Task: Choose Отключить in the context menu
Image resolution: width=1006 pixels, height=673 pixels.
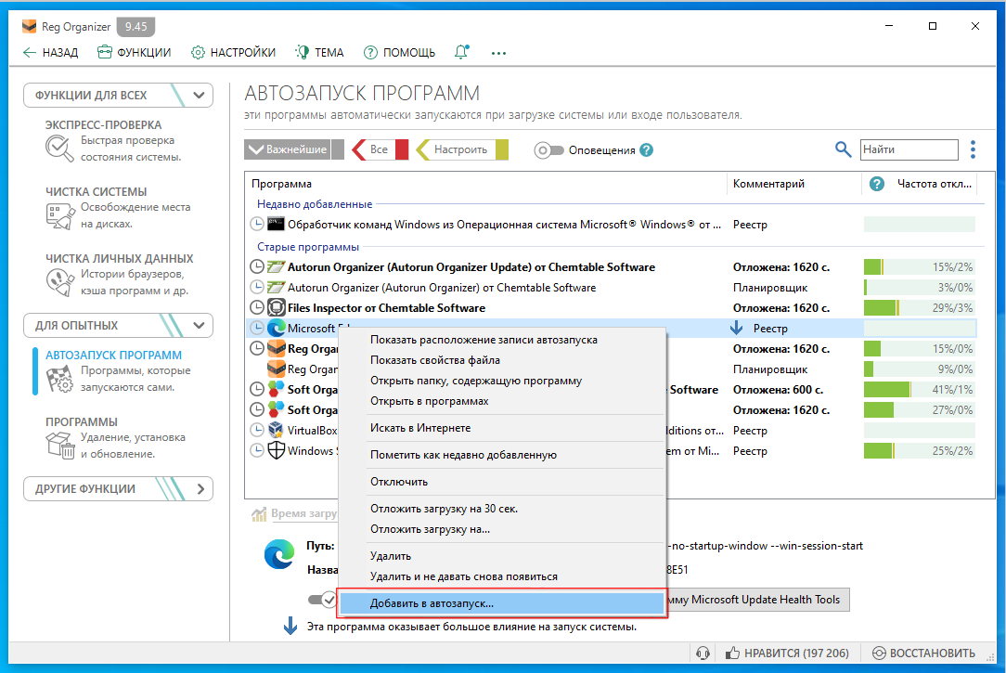Action: point(399,482)
